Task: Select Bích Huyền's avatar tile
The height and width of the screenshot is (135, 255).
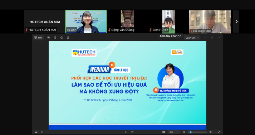Action: click(168, 21)
